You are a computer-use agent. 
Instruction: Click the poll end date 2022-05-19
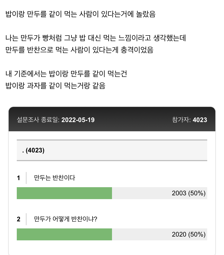tap(78, 120)
